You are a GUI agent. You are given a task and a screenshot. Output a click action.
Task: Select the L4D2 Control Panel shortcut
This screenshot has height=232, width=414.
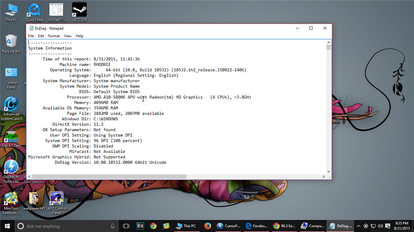coord(57,203)
